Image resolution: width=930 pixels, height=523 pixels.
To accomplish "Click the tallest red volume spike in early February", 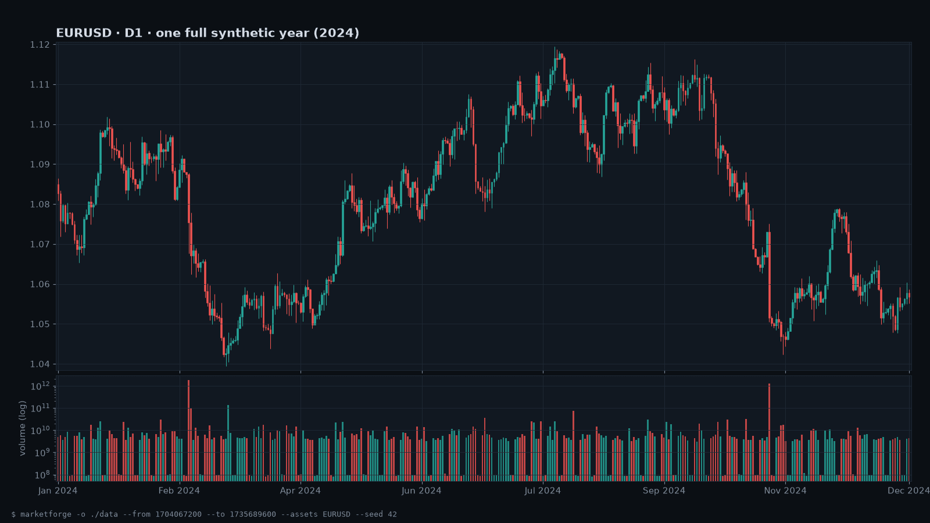I will point(189,431).
